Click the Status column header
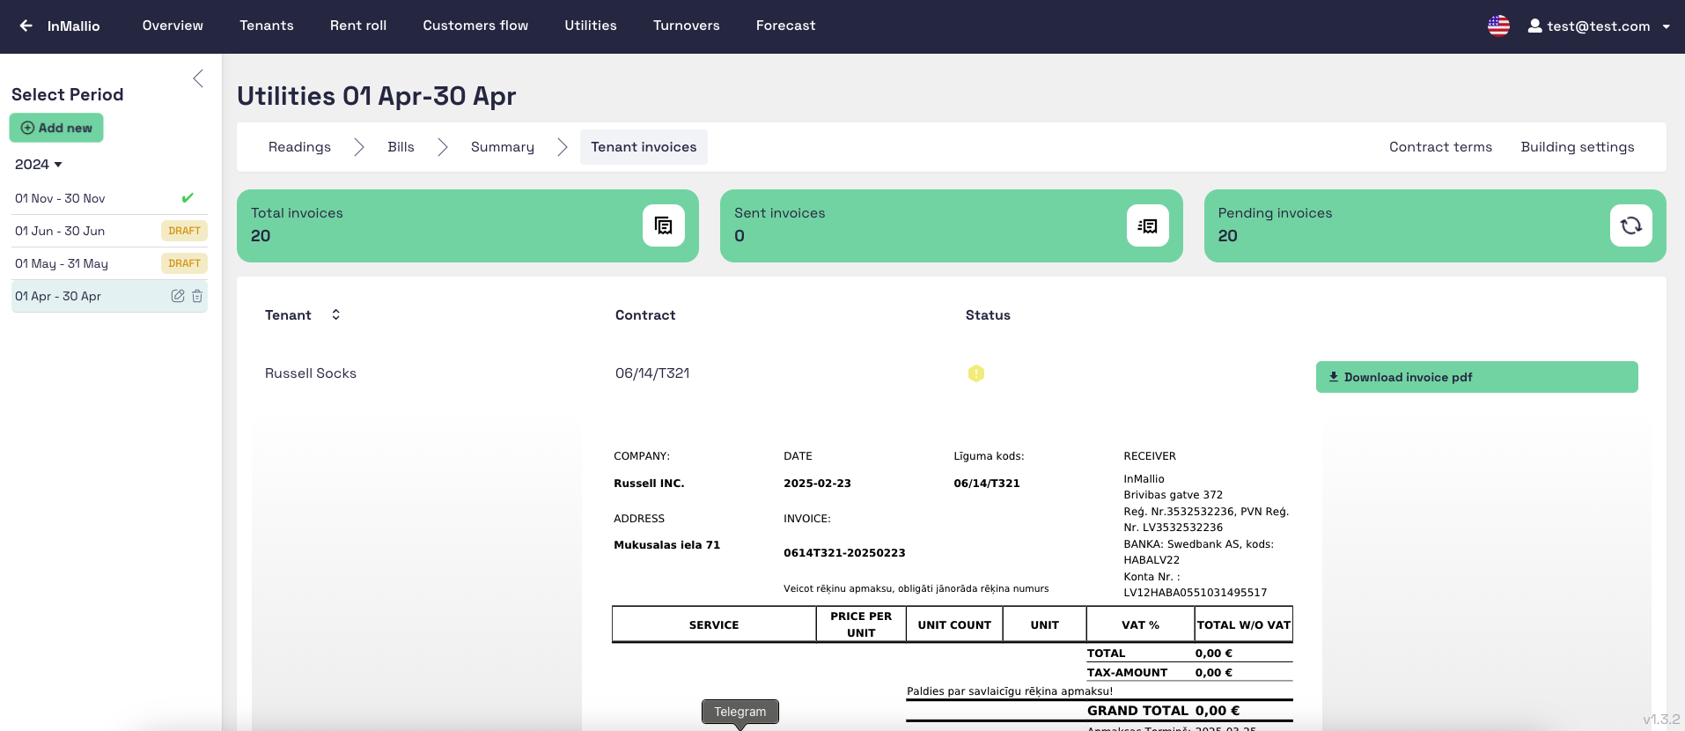Image resolution: width=1685 pixels, height=731 pixels. click(988, 315)
